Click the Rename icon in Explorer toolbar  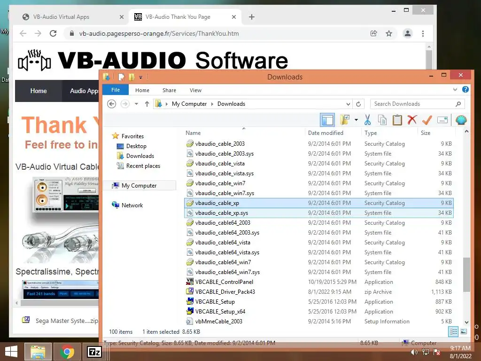click(442, 120)
